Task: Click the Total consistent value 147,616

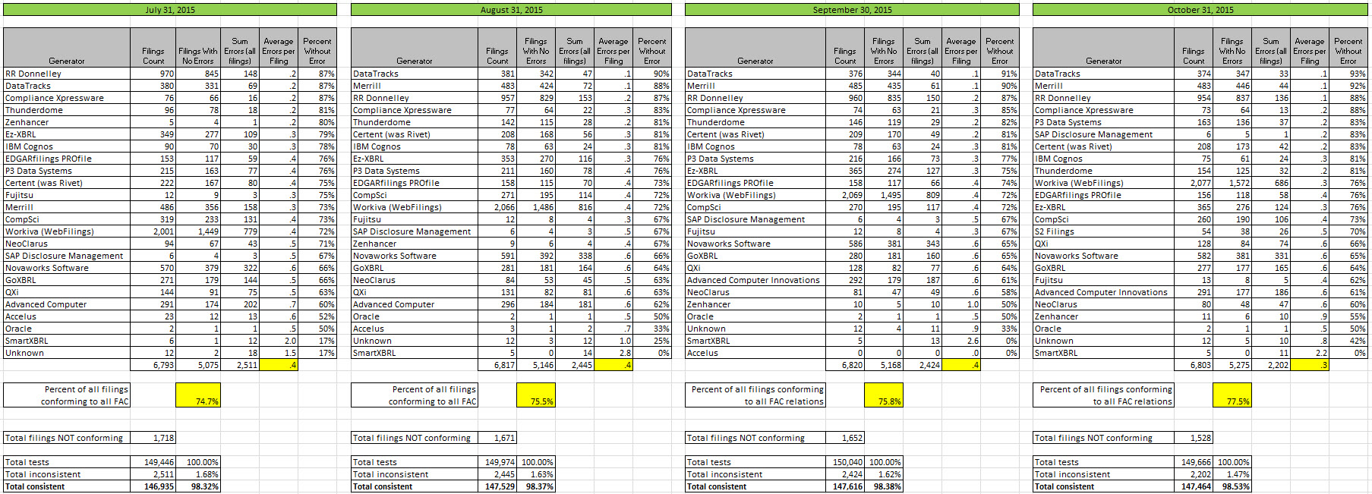Action: (845, 486)
